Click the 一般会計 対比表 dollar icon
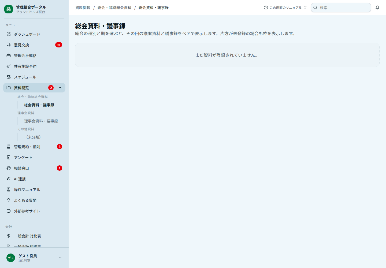 coord(9,236)
